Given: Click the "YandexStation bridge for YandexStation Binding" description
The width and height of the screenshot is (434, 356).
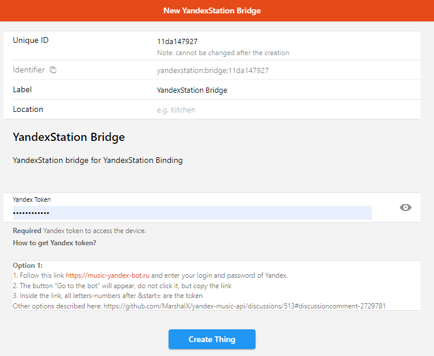Looking at the screenshot, I should coord(98,161).
